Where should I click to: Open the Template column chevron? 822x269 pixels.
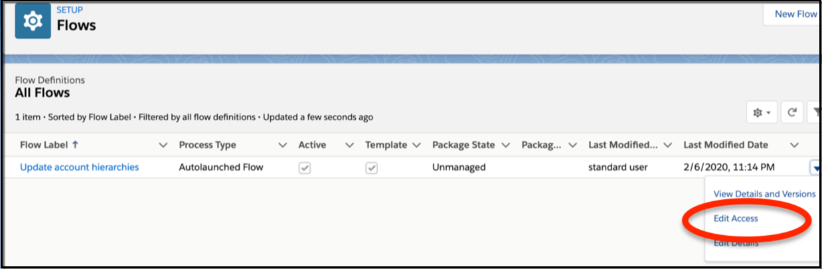click(417, 145)
